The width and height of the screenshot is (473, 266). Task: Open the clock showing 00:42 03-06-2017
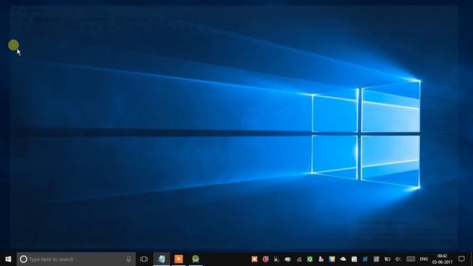click(x=442, y=259)
